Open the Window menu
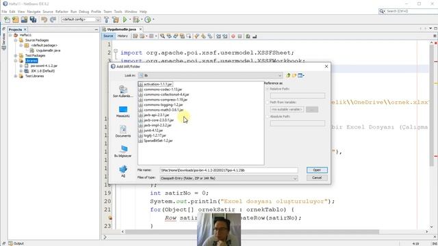438x246 pixels. click(x=131, y=12)
